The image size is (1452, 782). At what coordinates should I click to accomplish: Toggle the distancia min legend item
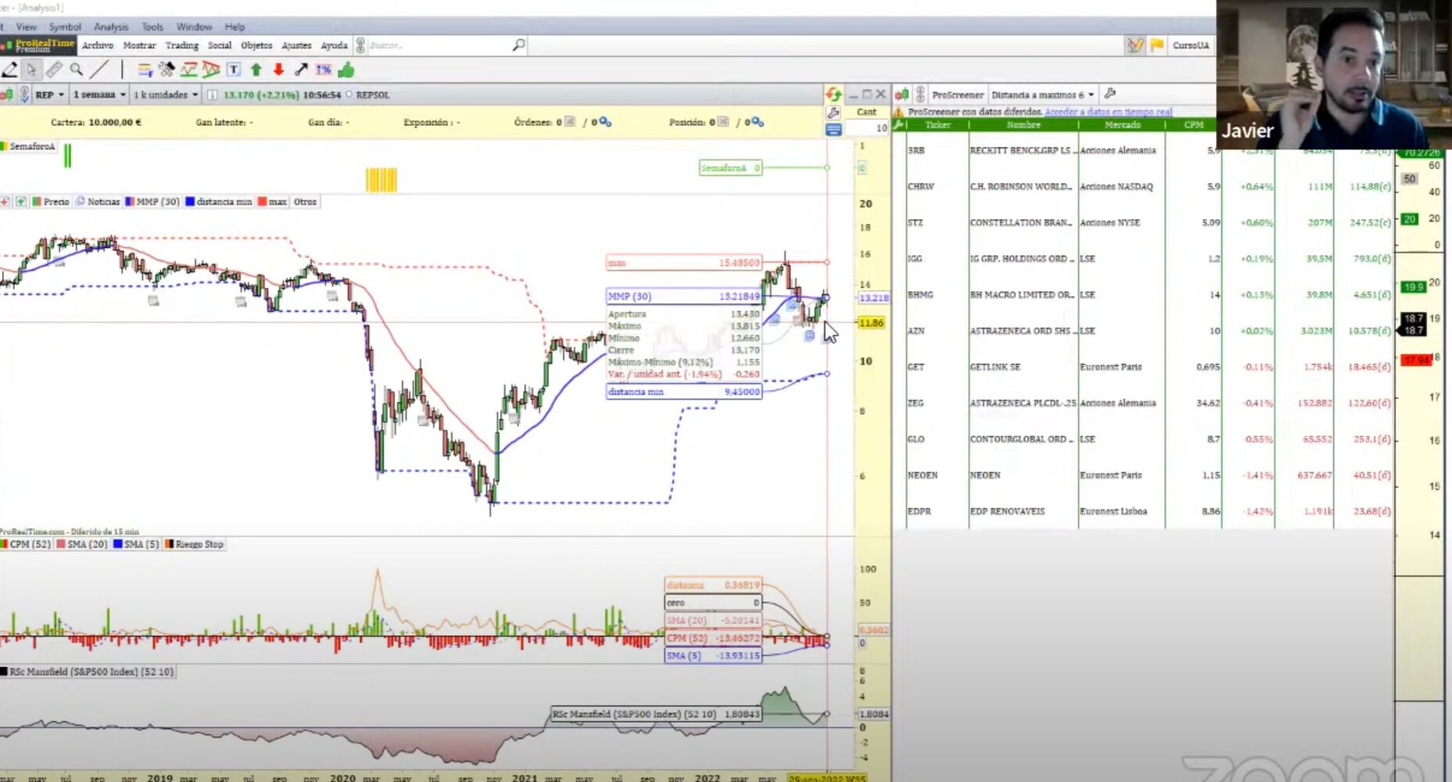pos(219,202)
